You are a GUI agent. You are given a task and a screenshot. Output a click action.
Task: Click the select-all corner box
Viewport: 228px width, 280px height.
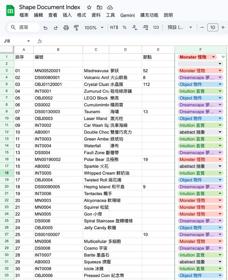click(x=7, y=50)
